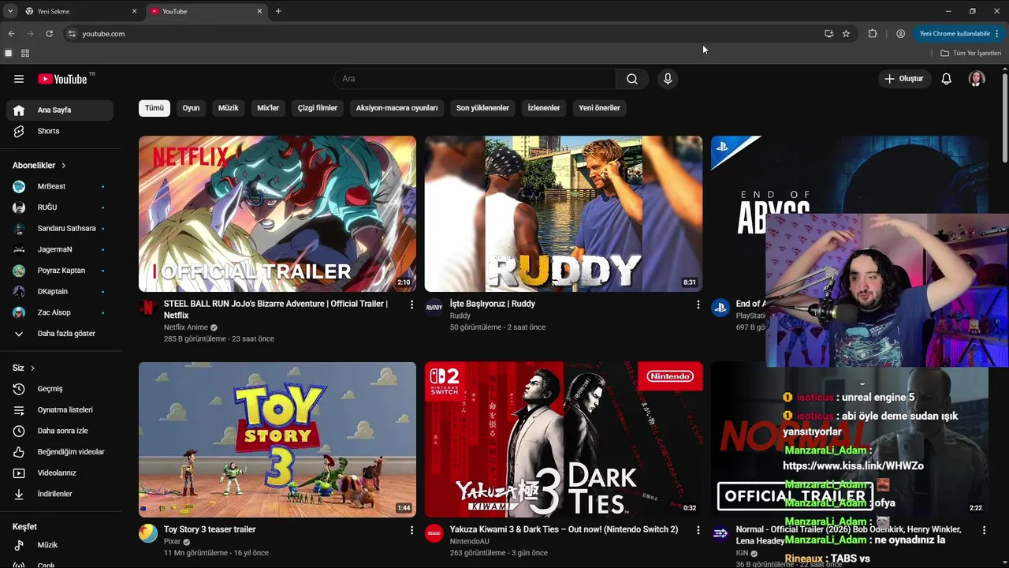Open PlayStation channel avatar

click(720, 308)
